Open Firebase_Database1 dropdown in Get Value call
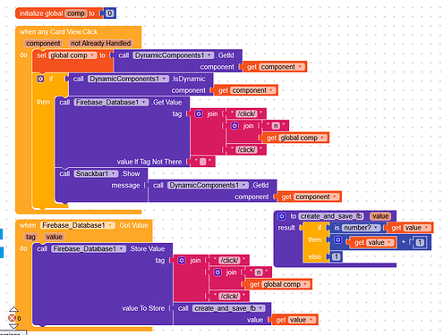Screen dimensions: 443x335 click(x=145, y=103)
